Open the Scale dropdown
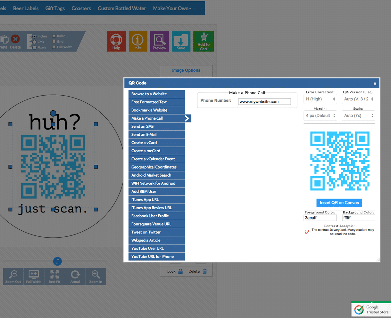 358,115
